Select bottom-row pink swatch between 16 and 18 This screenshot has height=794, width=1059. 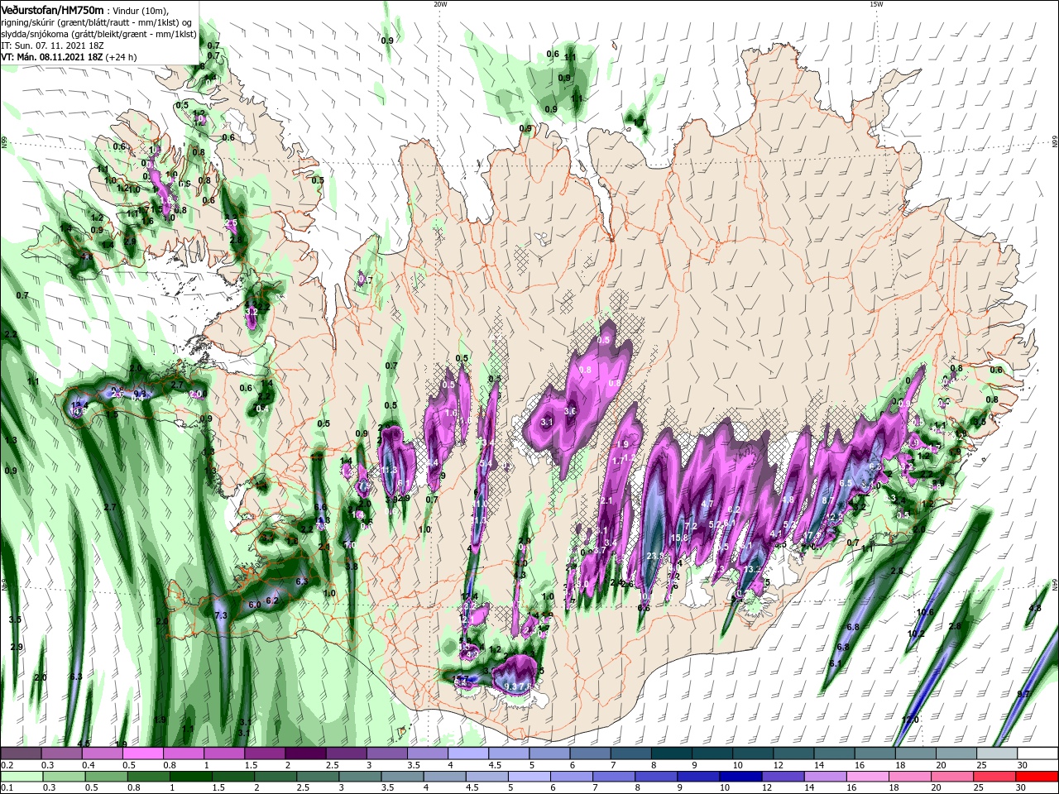coord(866,777)
